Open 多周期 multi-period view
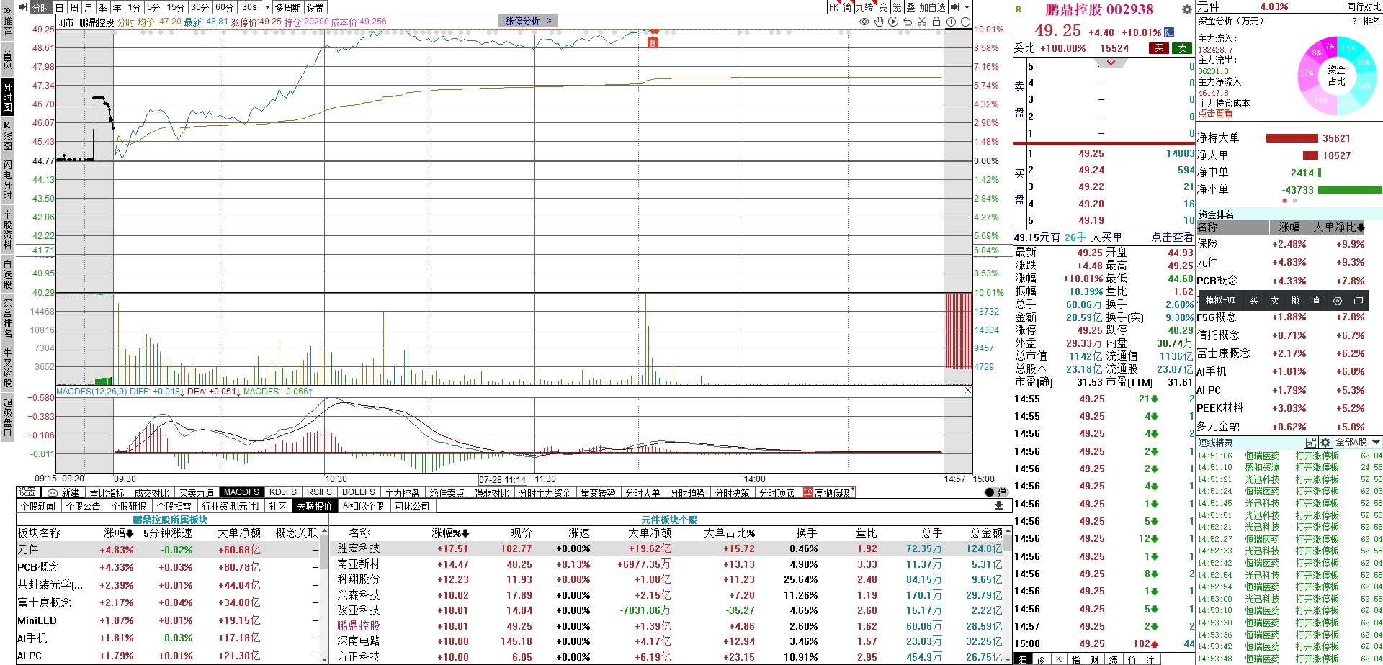Viewport: 1383px width, 665px height. click(x=288, y=7)
